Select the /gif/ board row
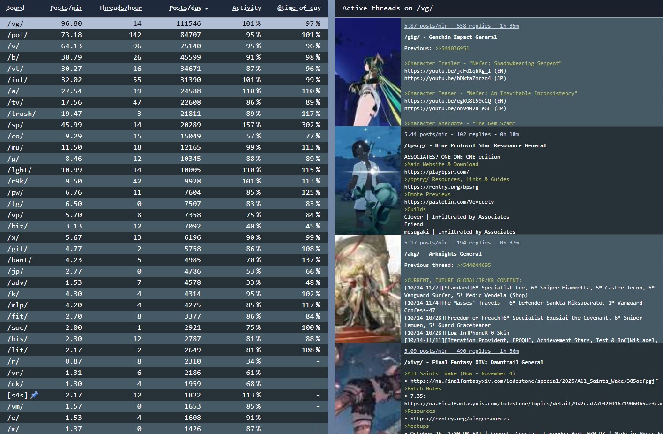The image size is (663, 434). [x=164, y=249]
